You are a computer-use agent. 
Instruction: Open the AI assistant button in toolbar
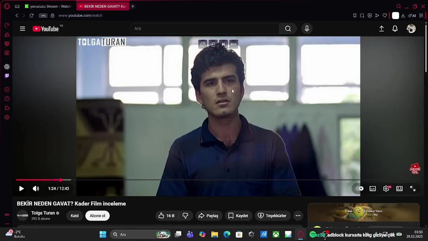pos(412,15)
